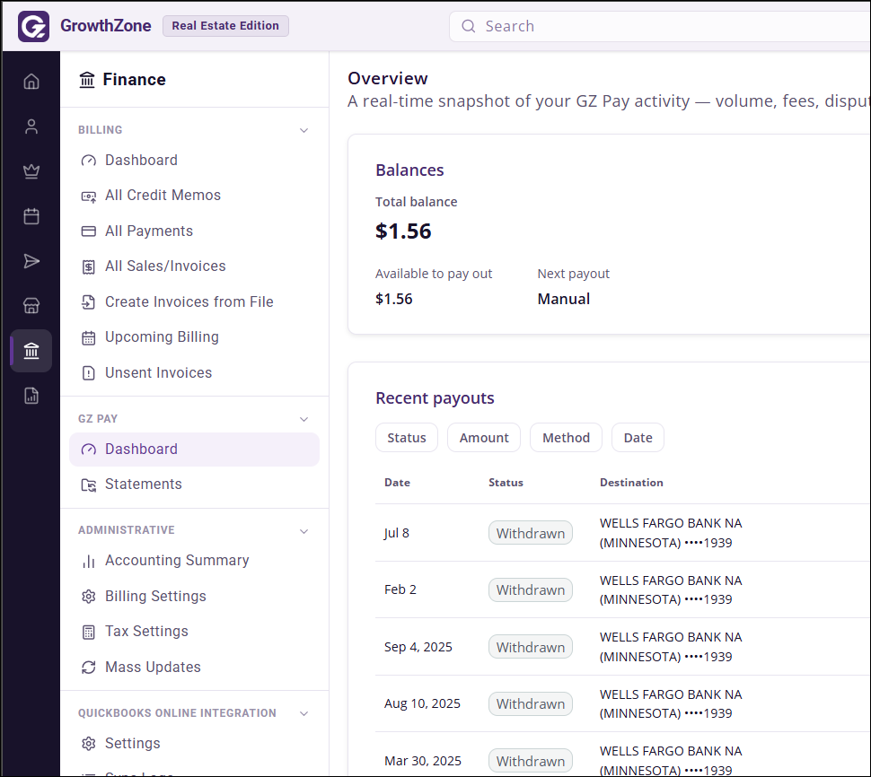Click the GZ Pay Dashboard gauge icon
The image size is (871, 777).
click(88, 450)
